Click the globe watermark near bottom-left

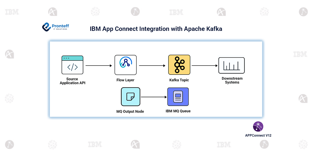pyautogui.click(x=53, y=145)
